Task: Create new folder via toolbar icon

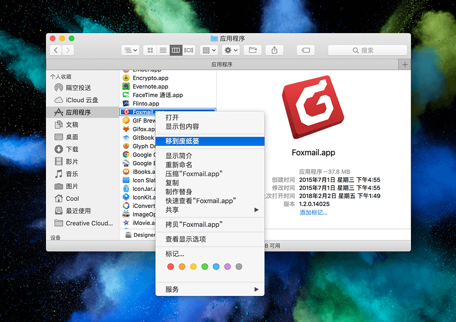Action: pos(253,50)
